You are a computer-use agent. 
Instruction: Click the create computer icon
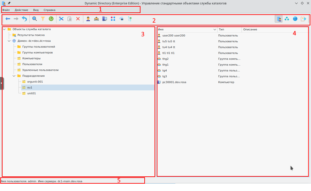click(x=105, y=19)
